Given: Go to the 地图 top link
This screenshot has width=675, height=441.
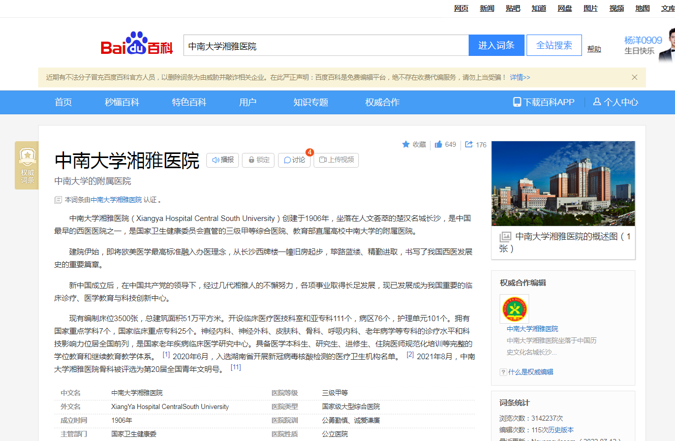Looking at the screenshot, I should point(642,8).
